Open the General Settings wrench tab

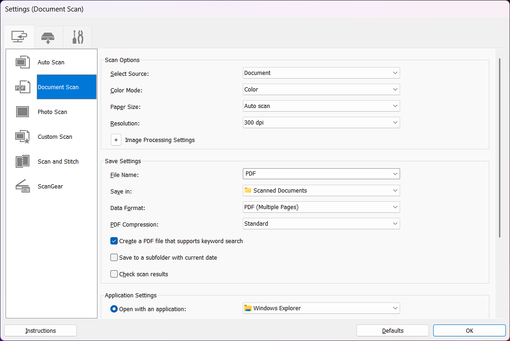(77, 37)
